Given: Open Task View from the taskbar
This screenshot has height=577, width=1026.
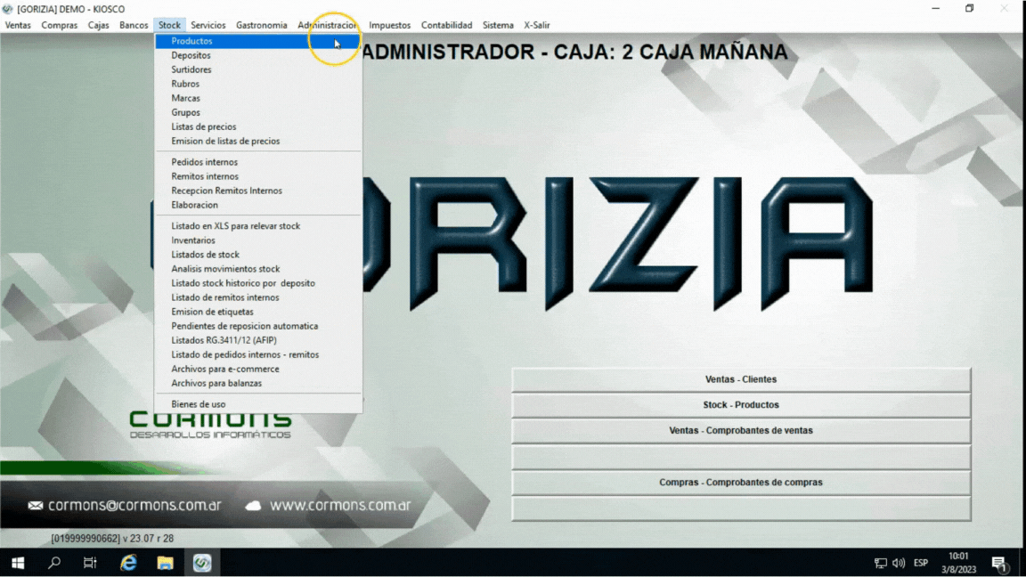Looking at the screenshot, I should 90,563.
